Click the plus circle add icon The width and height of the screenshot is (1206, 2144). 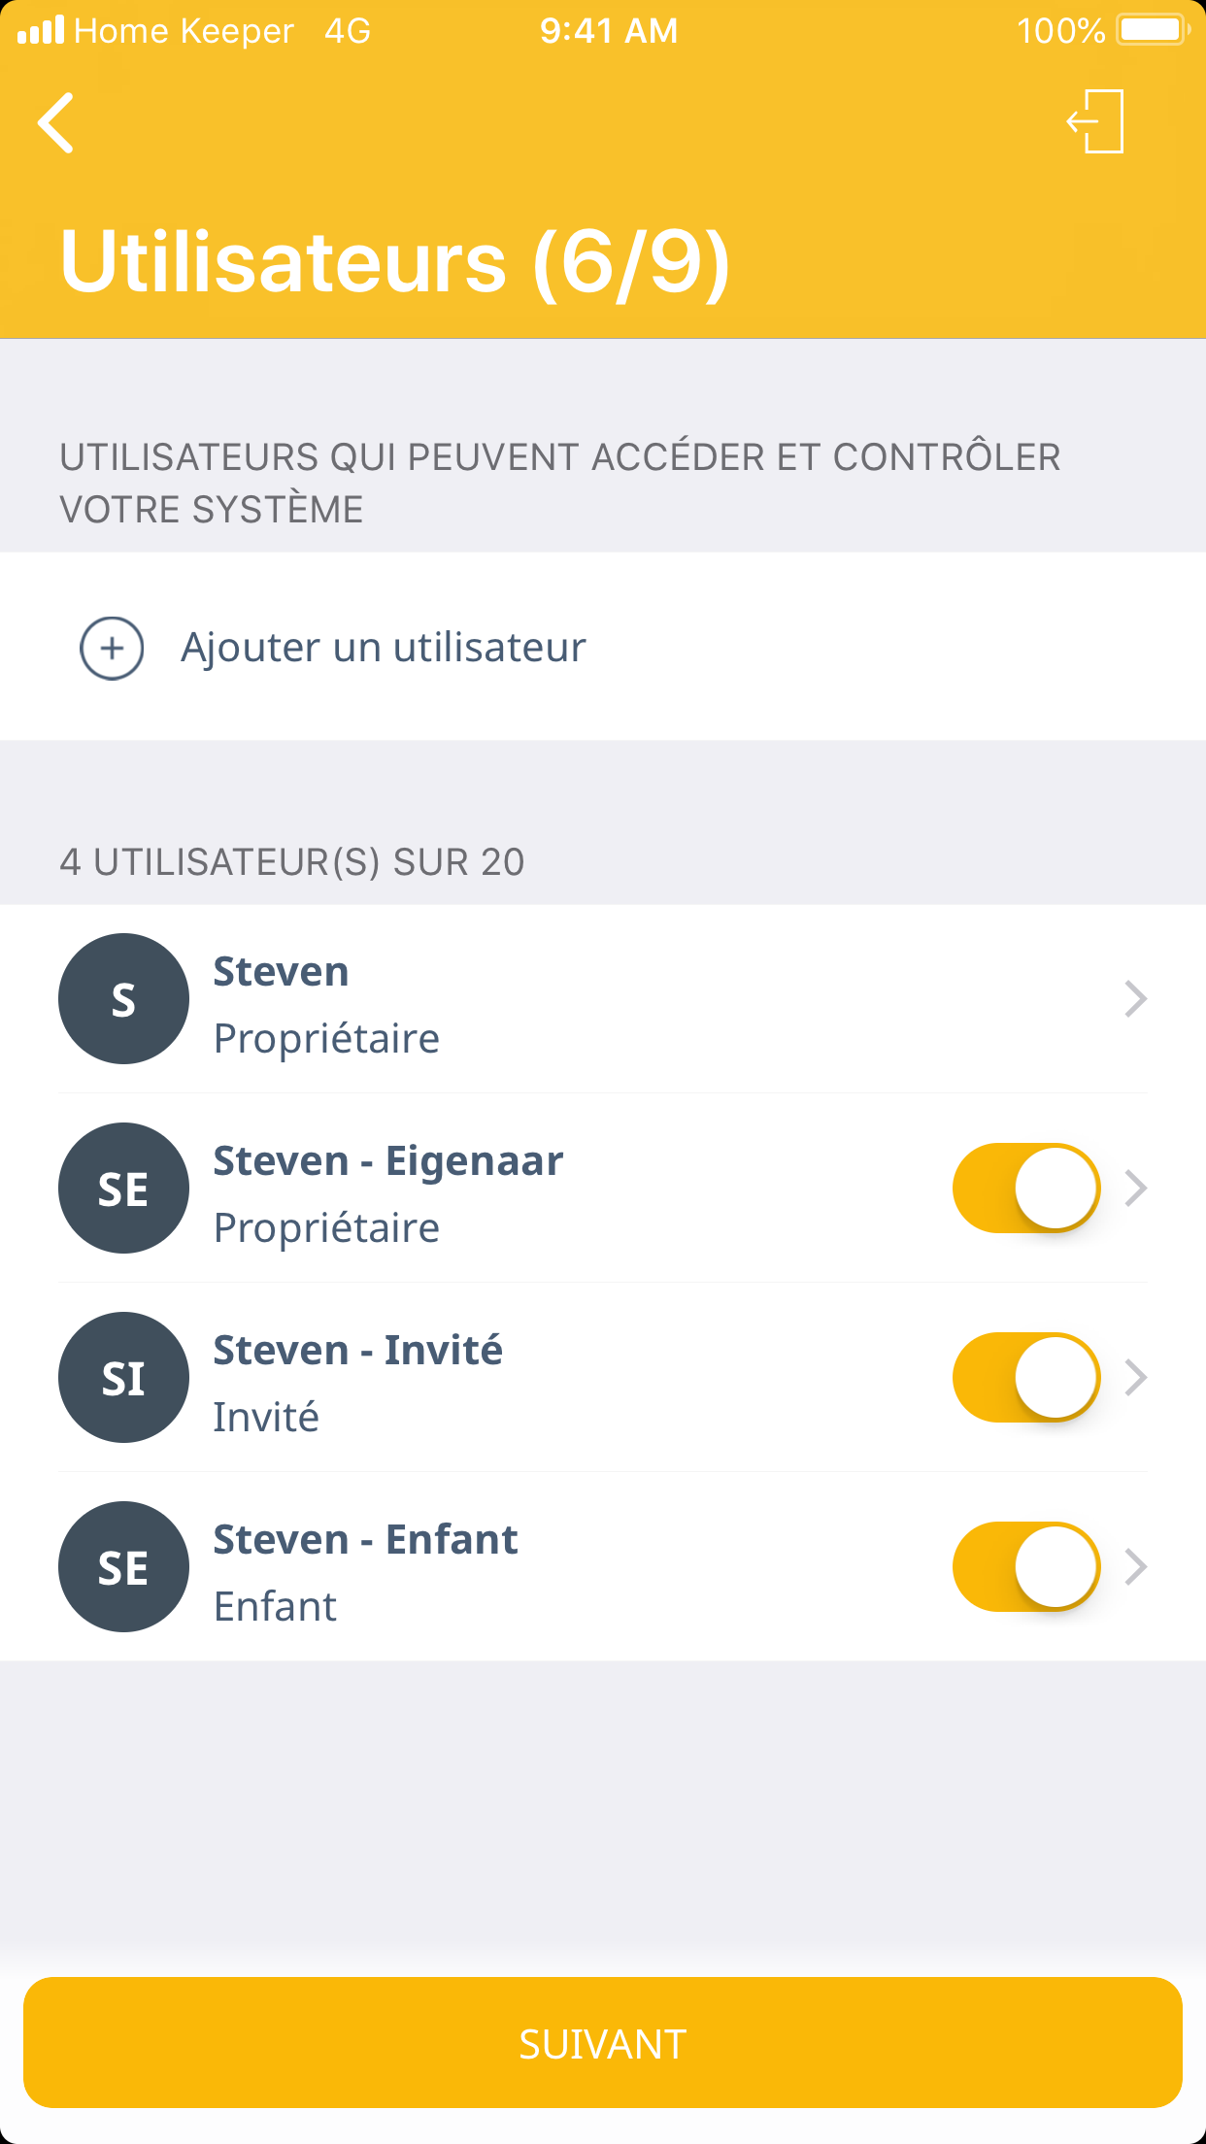[x=112, y=648]
